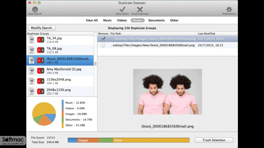Viewport: 264px width, 148px height.
Task: Click the 1/2 badge on Amy MacDonald (2).jpg
Action: click(40, 71)
